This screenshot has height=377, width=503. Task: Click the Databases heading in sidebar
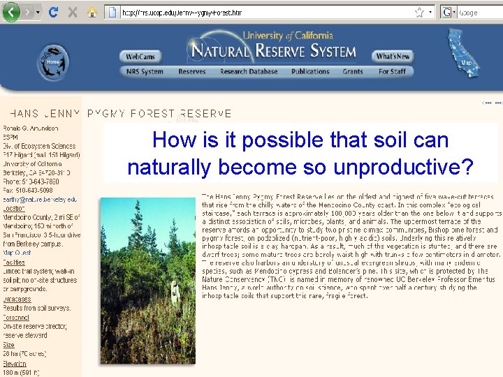(17, 299)
